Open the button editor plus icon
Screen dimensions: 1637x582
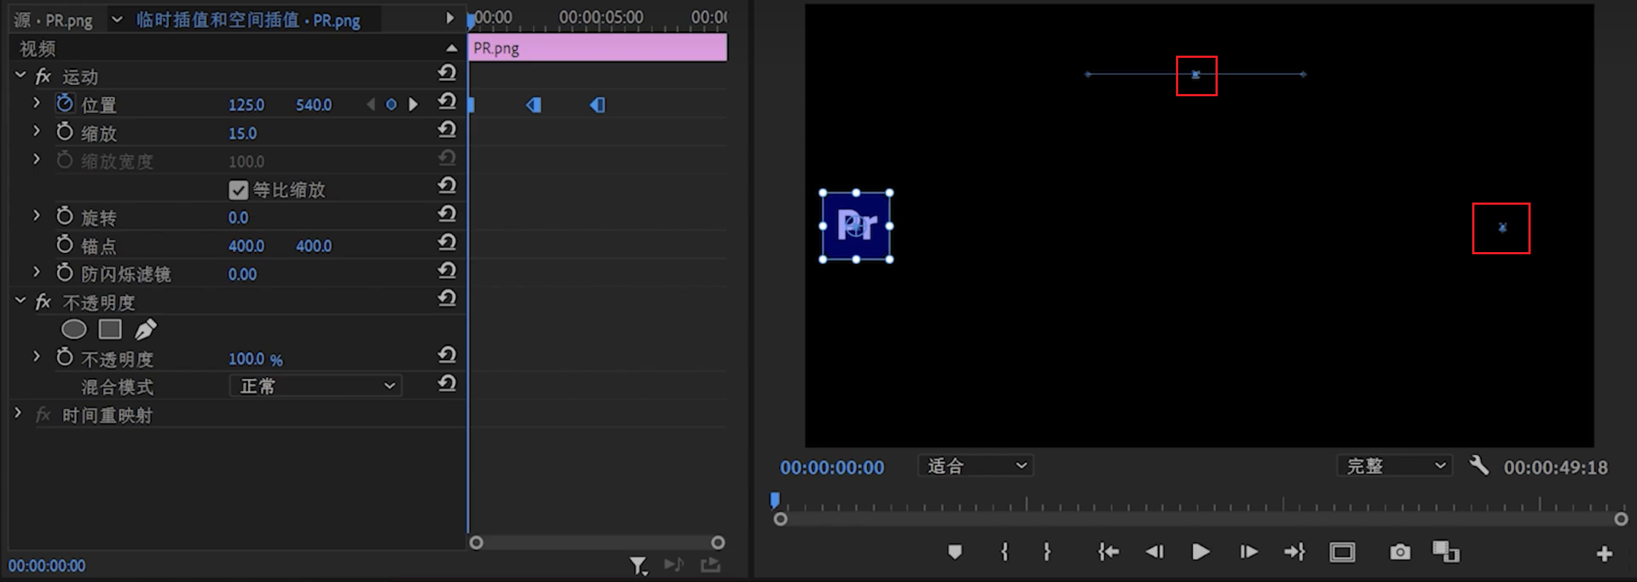1604,554
